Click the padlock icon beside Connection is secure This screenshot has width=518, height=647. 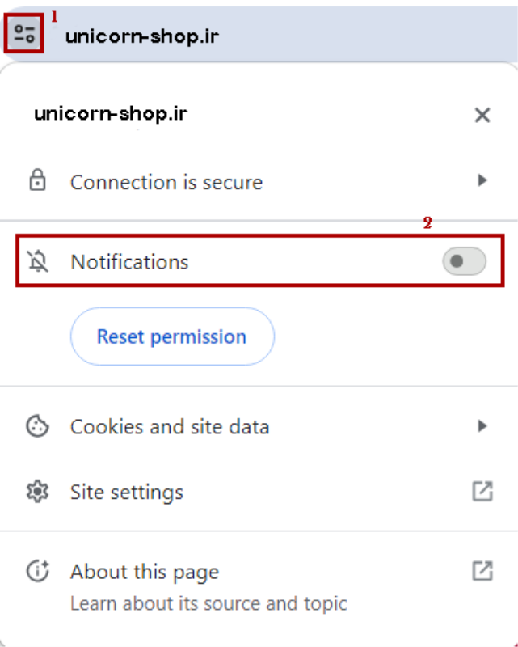pos(37,181)
